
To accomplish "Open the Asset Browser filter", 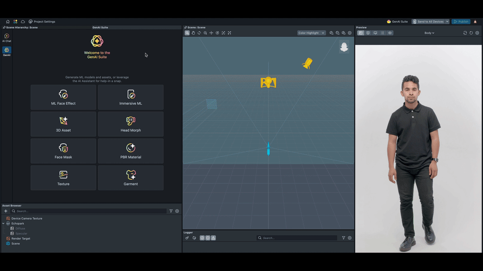I will tap(171, 211).
